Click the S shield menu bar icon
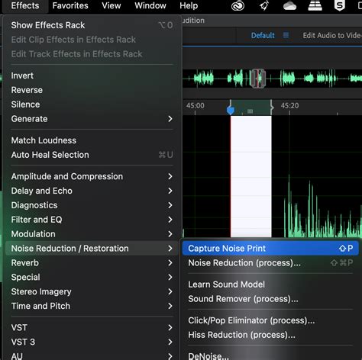 tap(339, 5)
